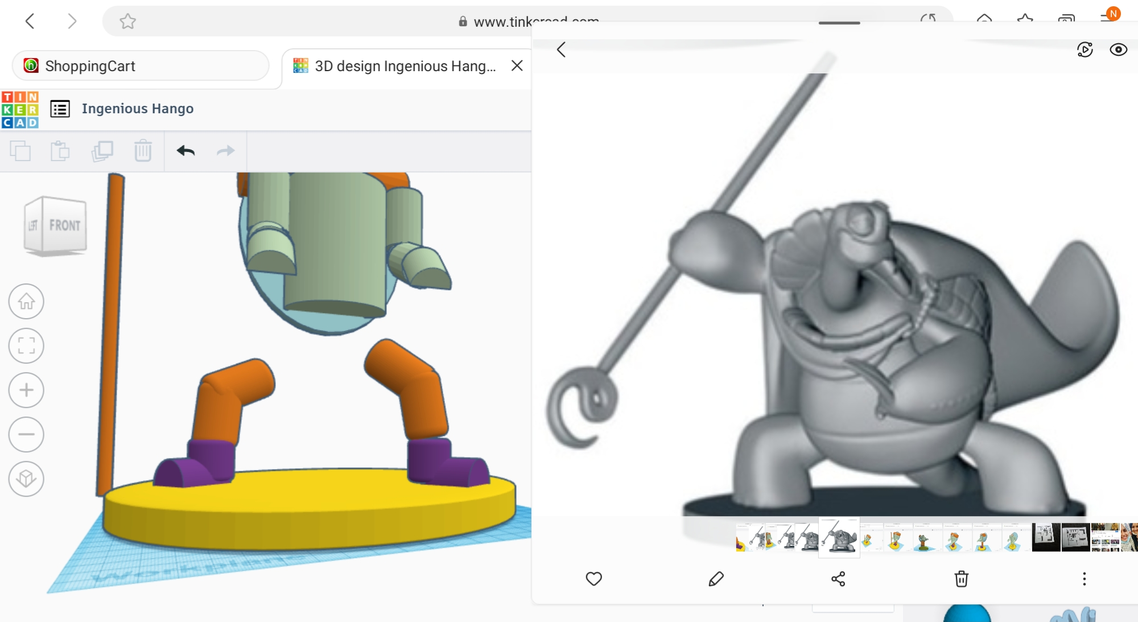This screenshot has width=1138, height=622.
Task: Edit the photo with the pencil icon
Action: coord(716,579)
